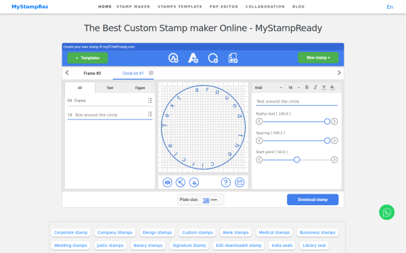The image size is (406, 253).
Task: Toggle bold text formatting
Action: pyautogui.click(x=307, y=87)
